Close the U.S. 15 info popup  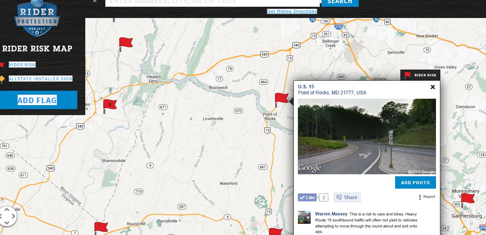pyautogui.click(x=432, y=87)
